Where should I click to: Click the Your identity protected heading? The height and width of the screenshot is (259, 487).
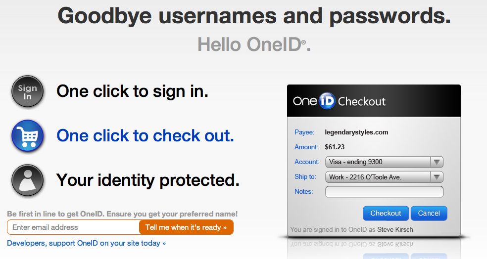click(148, 180)
